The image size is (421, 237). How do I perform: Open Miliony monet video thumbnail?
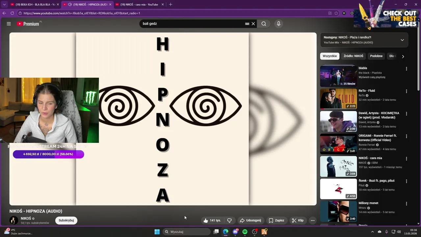coord(338,211)
